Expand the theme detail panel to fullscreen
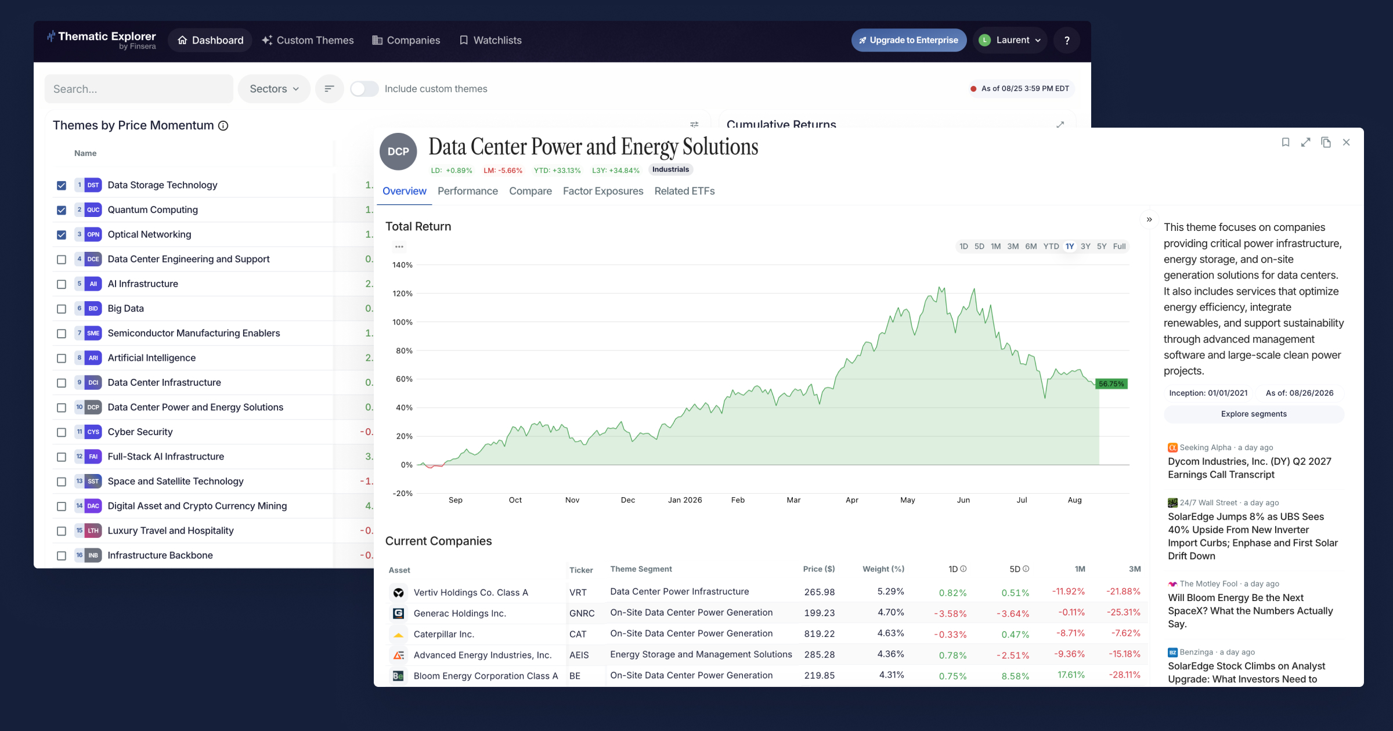Image resolution: width=1393 pixels, height=731 pixels. 1305,142
